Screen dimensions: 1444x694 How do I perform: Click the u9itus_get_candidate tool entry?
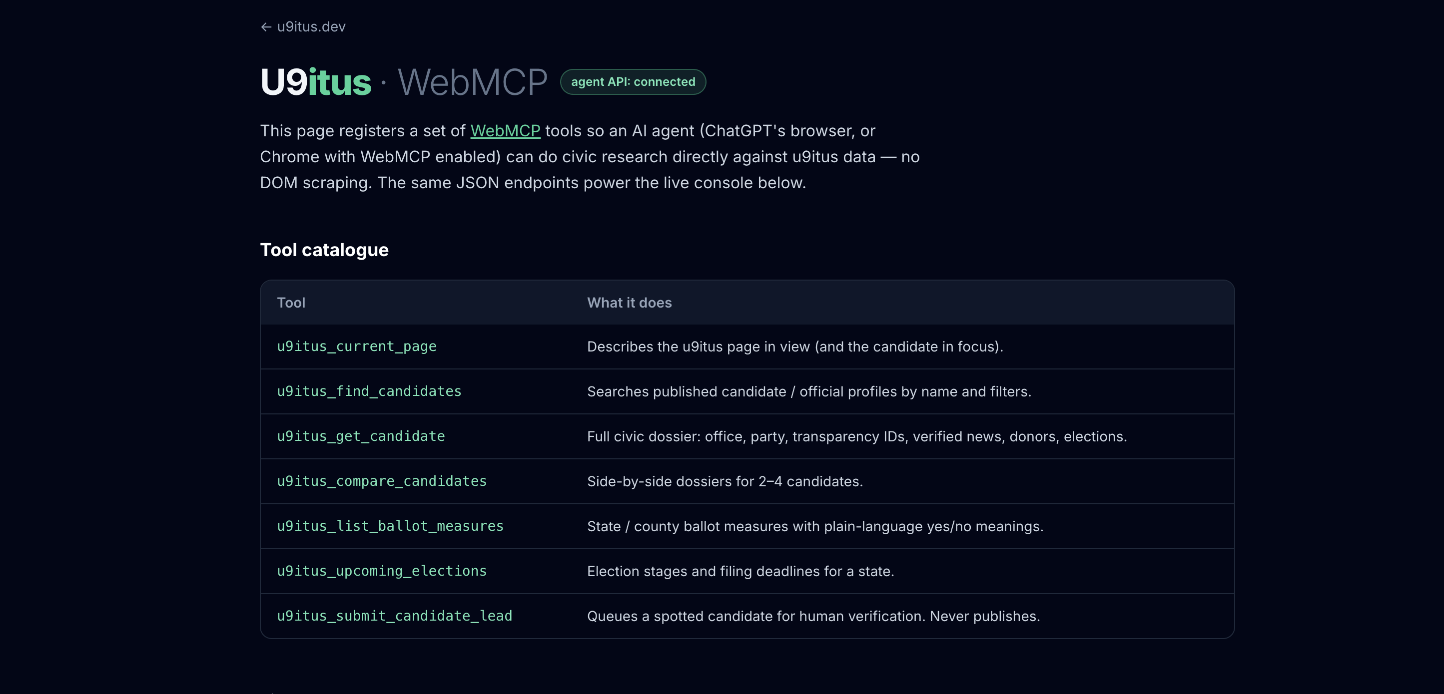pos(361,436)
